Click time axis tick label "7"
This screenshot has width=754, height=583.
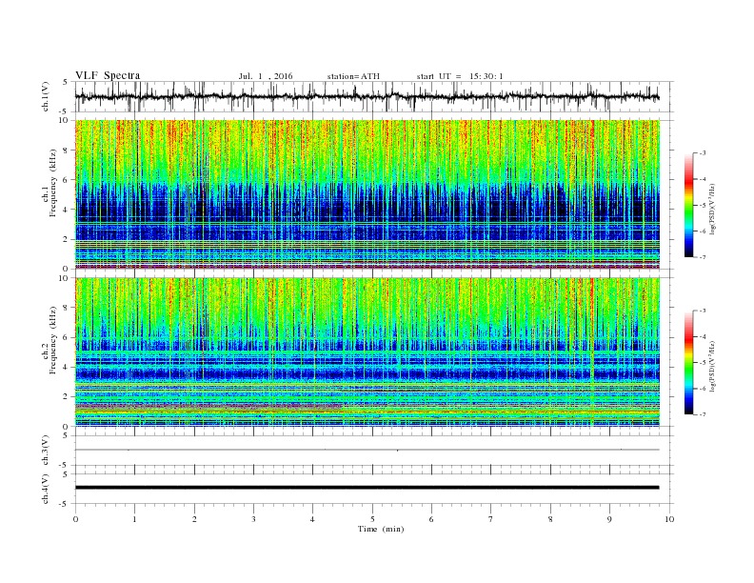490,519
